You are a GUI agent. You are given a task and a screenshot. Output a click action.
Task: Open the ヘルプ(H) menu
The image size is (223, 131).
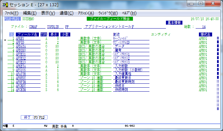(x=129, y=13)
